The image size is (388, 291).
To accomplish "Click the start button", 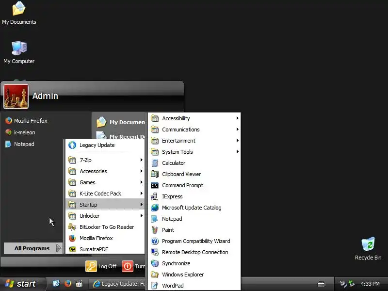I will tap(22, 284).
